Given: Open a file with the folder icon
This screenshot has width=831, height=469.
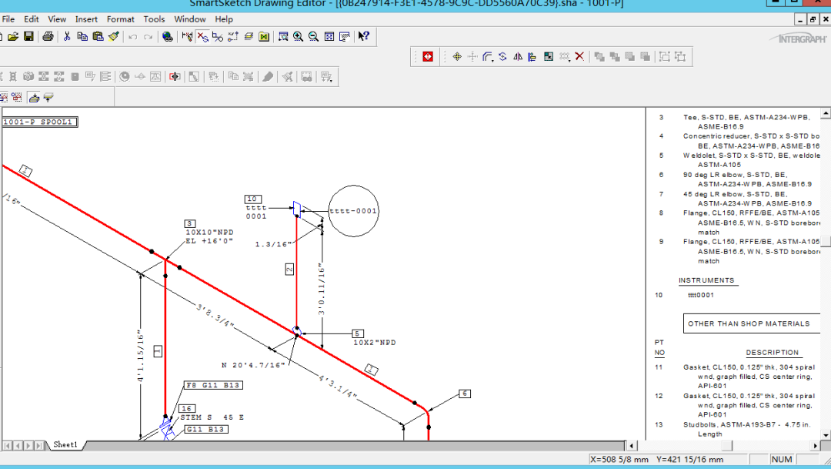Looking at the screenshot, I should coord(13,36).
